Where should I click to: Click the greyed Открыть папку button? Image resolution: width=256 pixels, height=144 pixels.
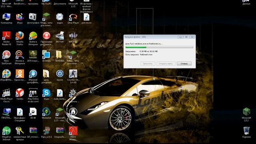coord(166,64)
